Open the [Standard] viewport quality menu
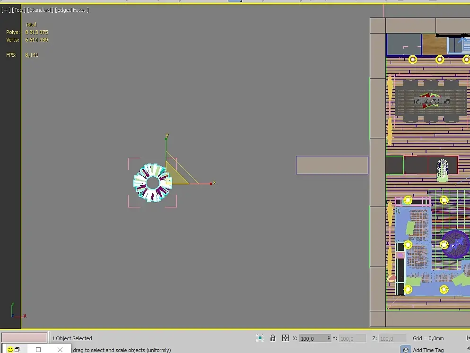The image size is (470, 353). click(x=40, y=10)
